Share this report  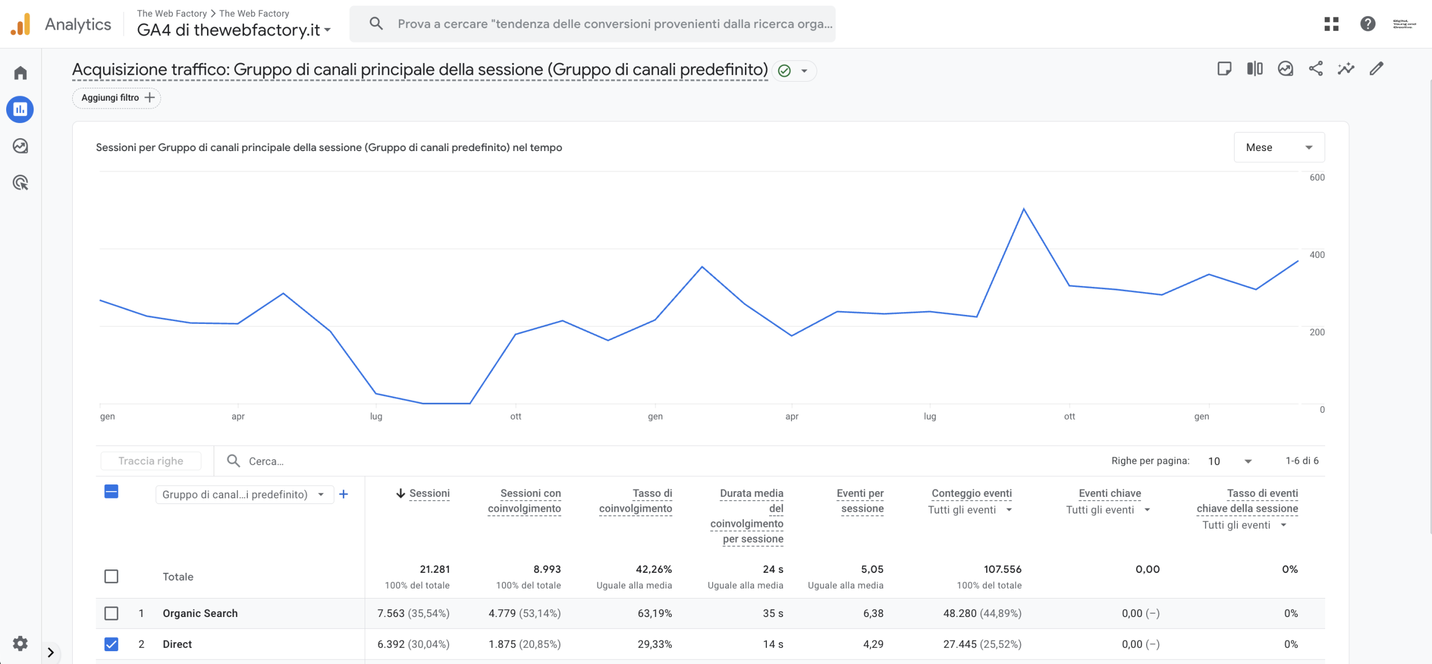click(x=1316, y=68)
